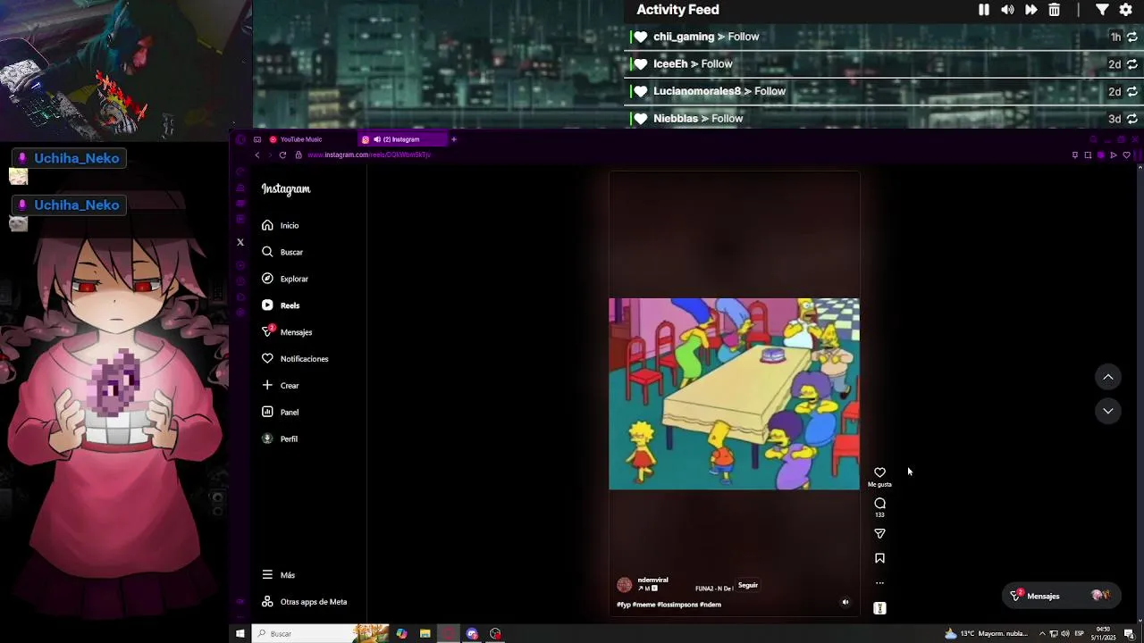Open the taskbar notification center
This screenshot has height=643, width=1144.
pos(1130,633)
